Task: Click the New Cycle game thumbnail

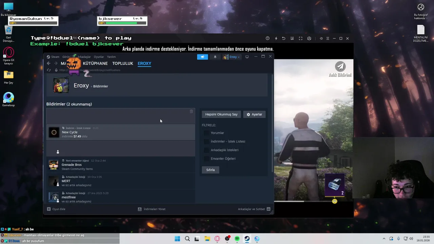Action: point(54,133)
